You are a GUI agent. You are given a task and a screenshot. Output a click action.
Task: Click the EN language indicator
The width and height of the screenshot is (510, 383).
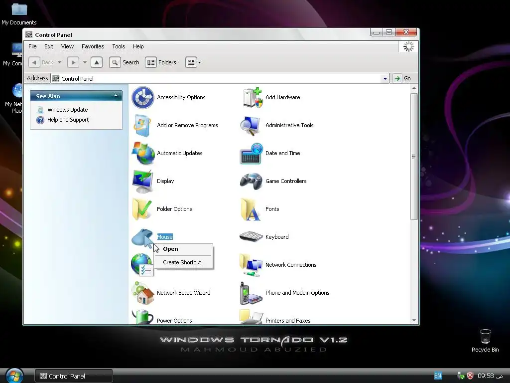tap(438, 376)
